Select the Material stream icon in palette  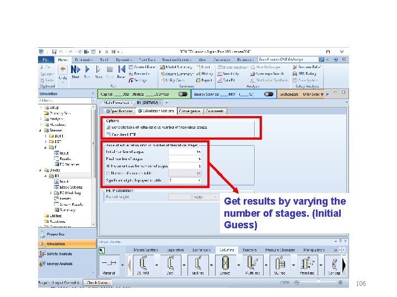[x=109, y=265]
